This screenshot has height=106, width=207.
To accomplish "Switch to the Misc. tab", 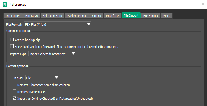I will coord(166,16).
